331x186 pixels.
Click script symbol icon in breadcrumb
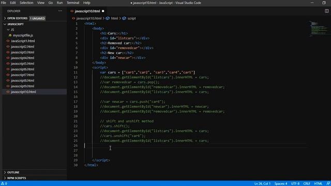pos(124,19)
